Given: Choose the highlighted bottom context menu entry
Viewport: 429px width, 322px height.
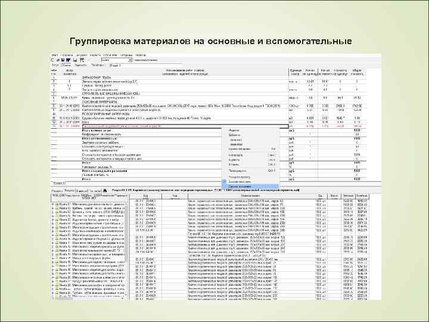Looking at the screenshot, I should [250, 187].
